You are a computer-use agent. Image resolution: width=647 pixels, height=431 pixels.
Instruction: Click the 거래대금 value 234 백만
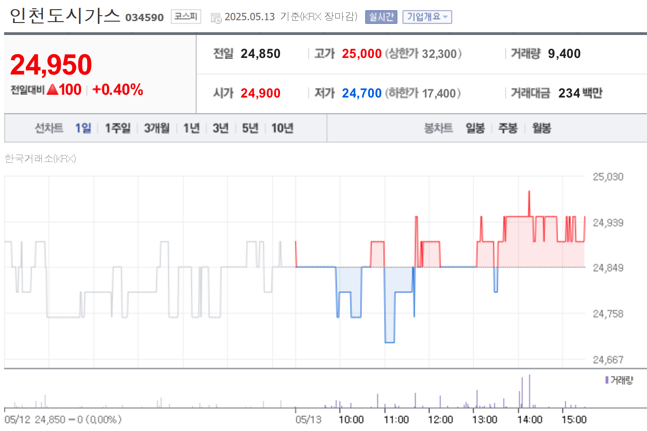(580, 93)
